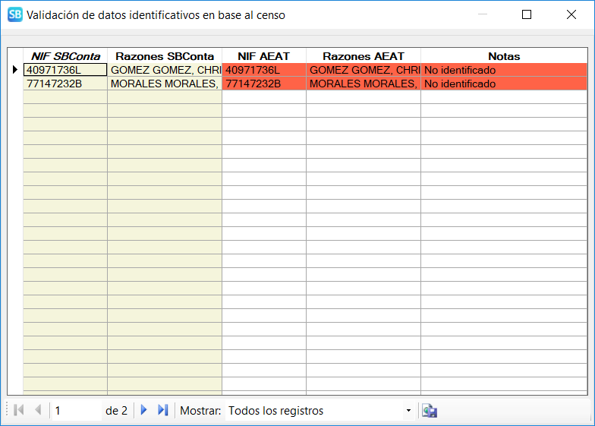The height and width of the screenshot is (426, 595).
Task: Click the red NIF AEAT cell 40971736L
Action: [x=264, y=70]
